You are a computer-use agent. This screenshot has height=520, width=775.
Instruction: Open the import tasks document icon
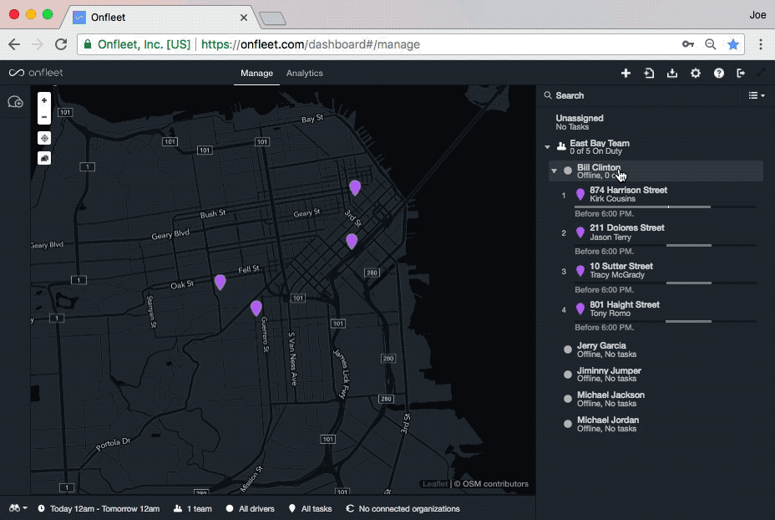(x=649, y=74)
